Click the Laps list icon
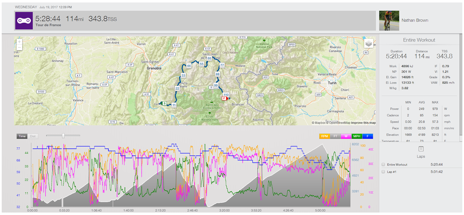The height and width of the screenshot is (215, 464). [x=421, y=148]
